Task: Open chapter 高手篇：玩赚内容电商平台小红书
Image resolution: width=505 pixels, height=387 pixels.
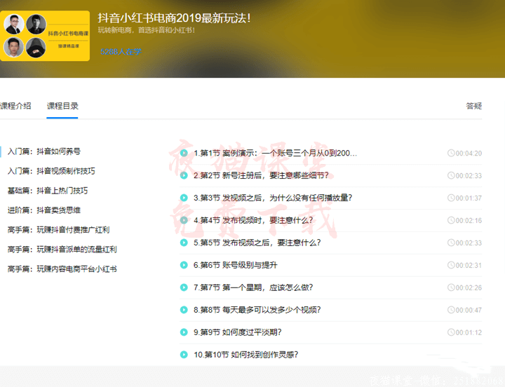Action: pos(62,269)
